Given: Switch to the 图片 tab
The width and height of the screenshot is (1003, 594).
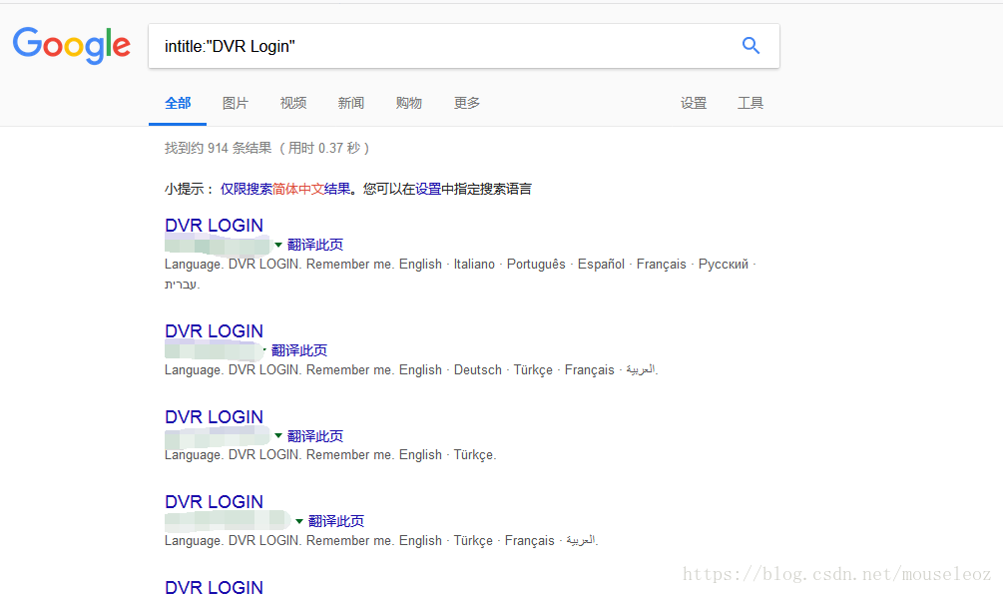Looking at the screenshot, I should (236, 103).
